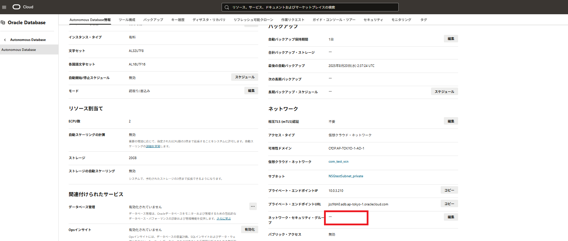Open the hamburger navigation menu
This screenshot has width=568, height=241.
tap(4, 7)
